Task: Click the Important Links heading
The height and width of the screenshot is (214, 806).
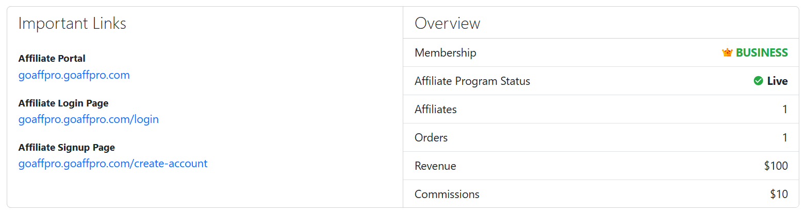Action: (72, 23)
